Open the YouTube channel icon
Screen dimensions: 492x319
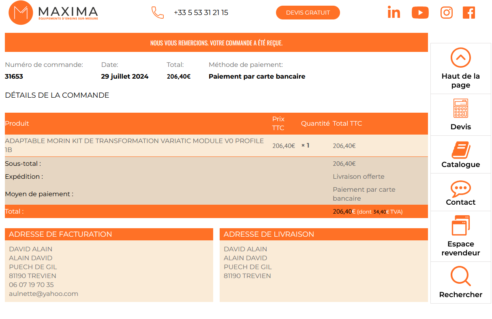(x=420, y=13)
